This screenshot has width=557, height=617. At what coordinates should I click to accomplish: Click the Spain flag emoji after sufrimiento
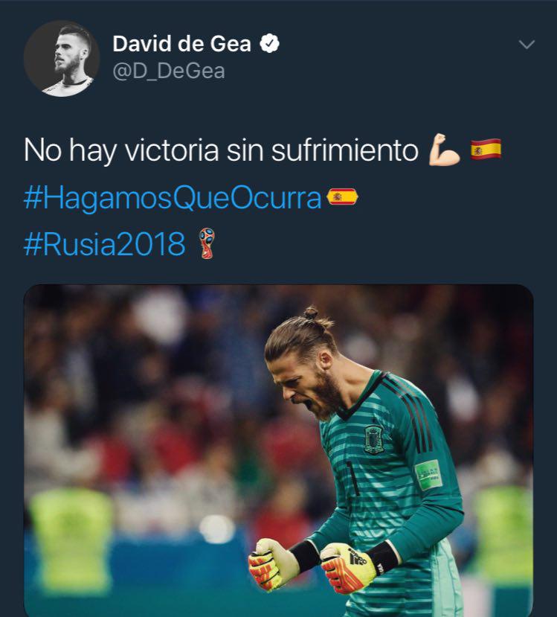(486, 149)
